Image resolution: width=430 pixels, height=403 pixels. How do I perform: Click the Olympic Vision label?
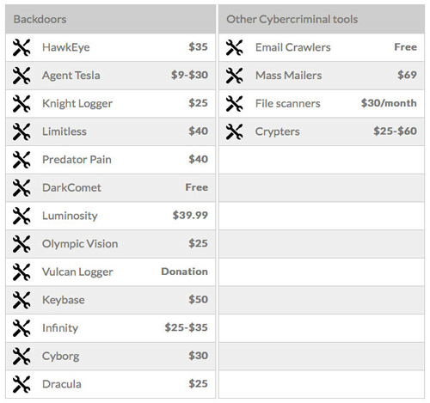(x=80, y=244)
